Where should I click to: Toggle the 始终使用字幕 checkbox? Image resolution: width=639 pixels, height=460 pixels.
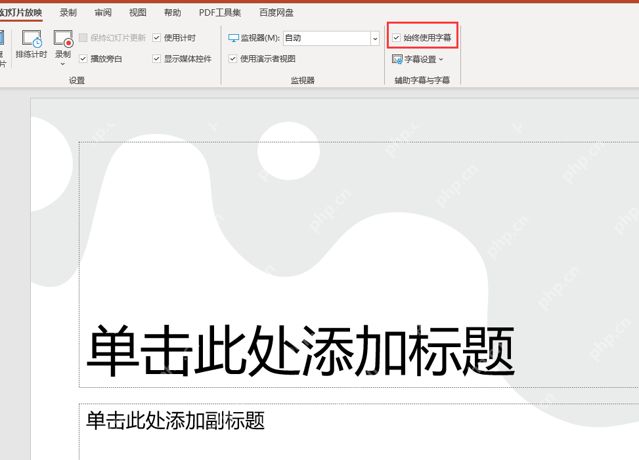tap(396, 38)
